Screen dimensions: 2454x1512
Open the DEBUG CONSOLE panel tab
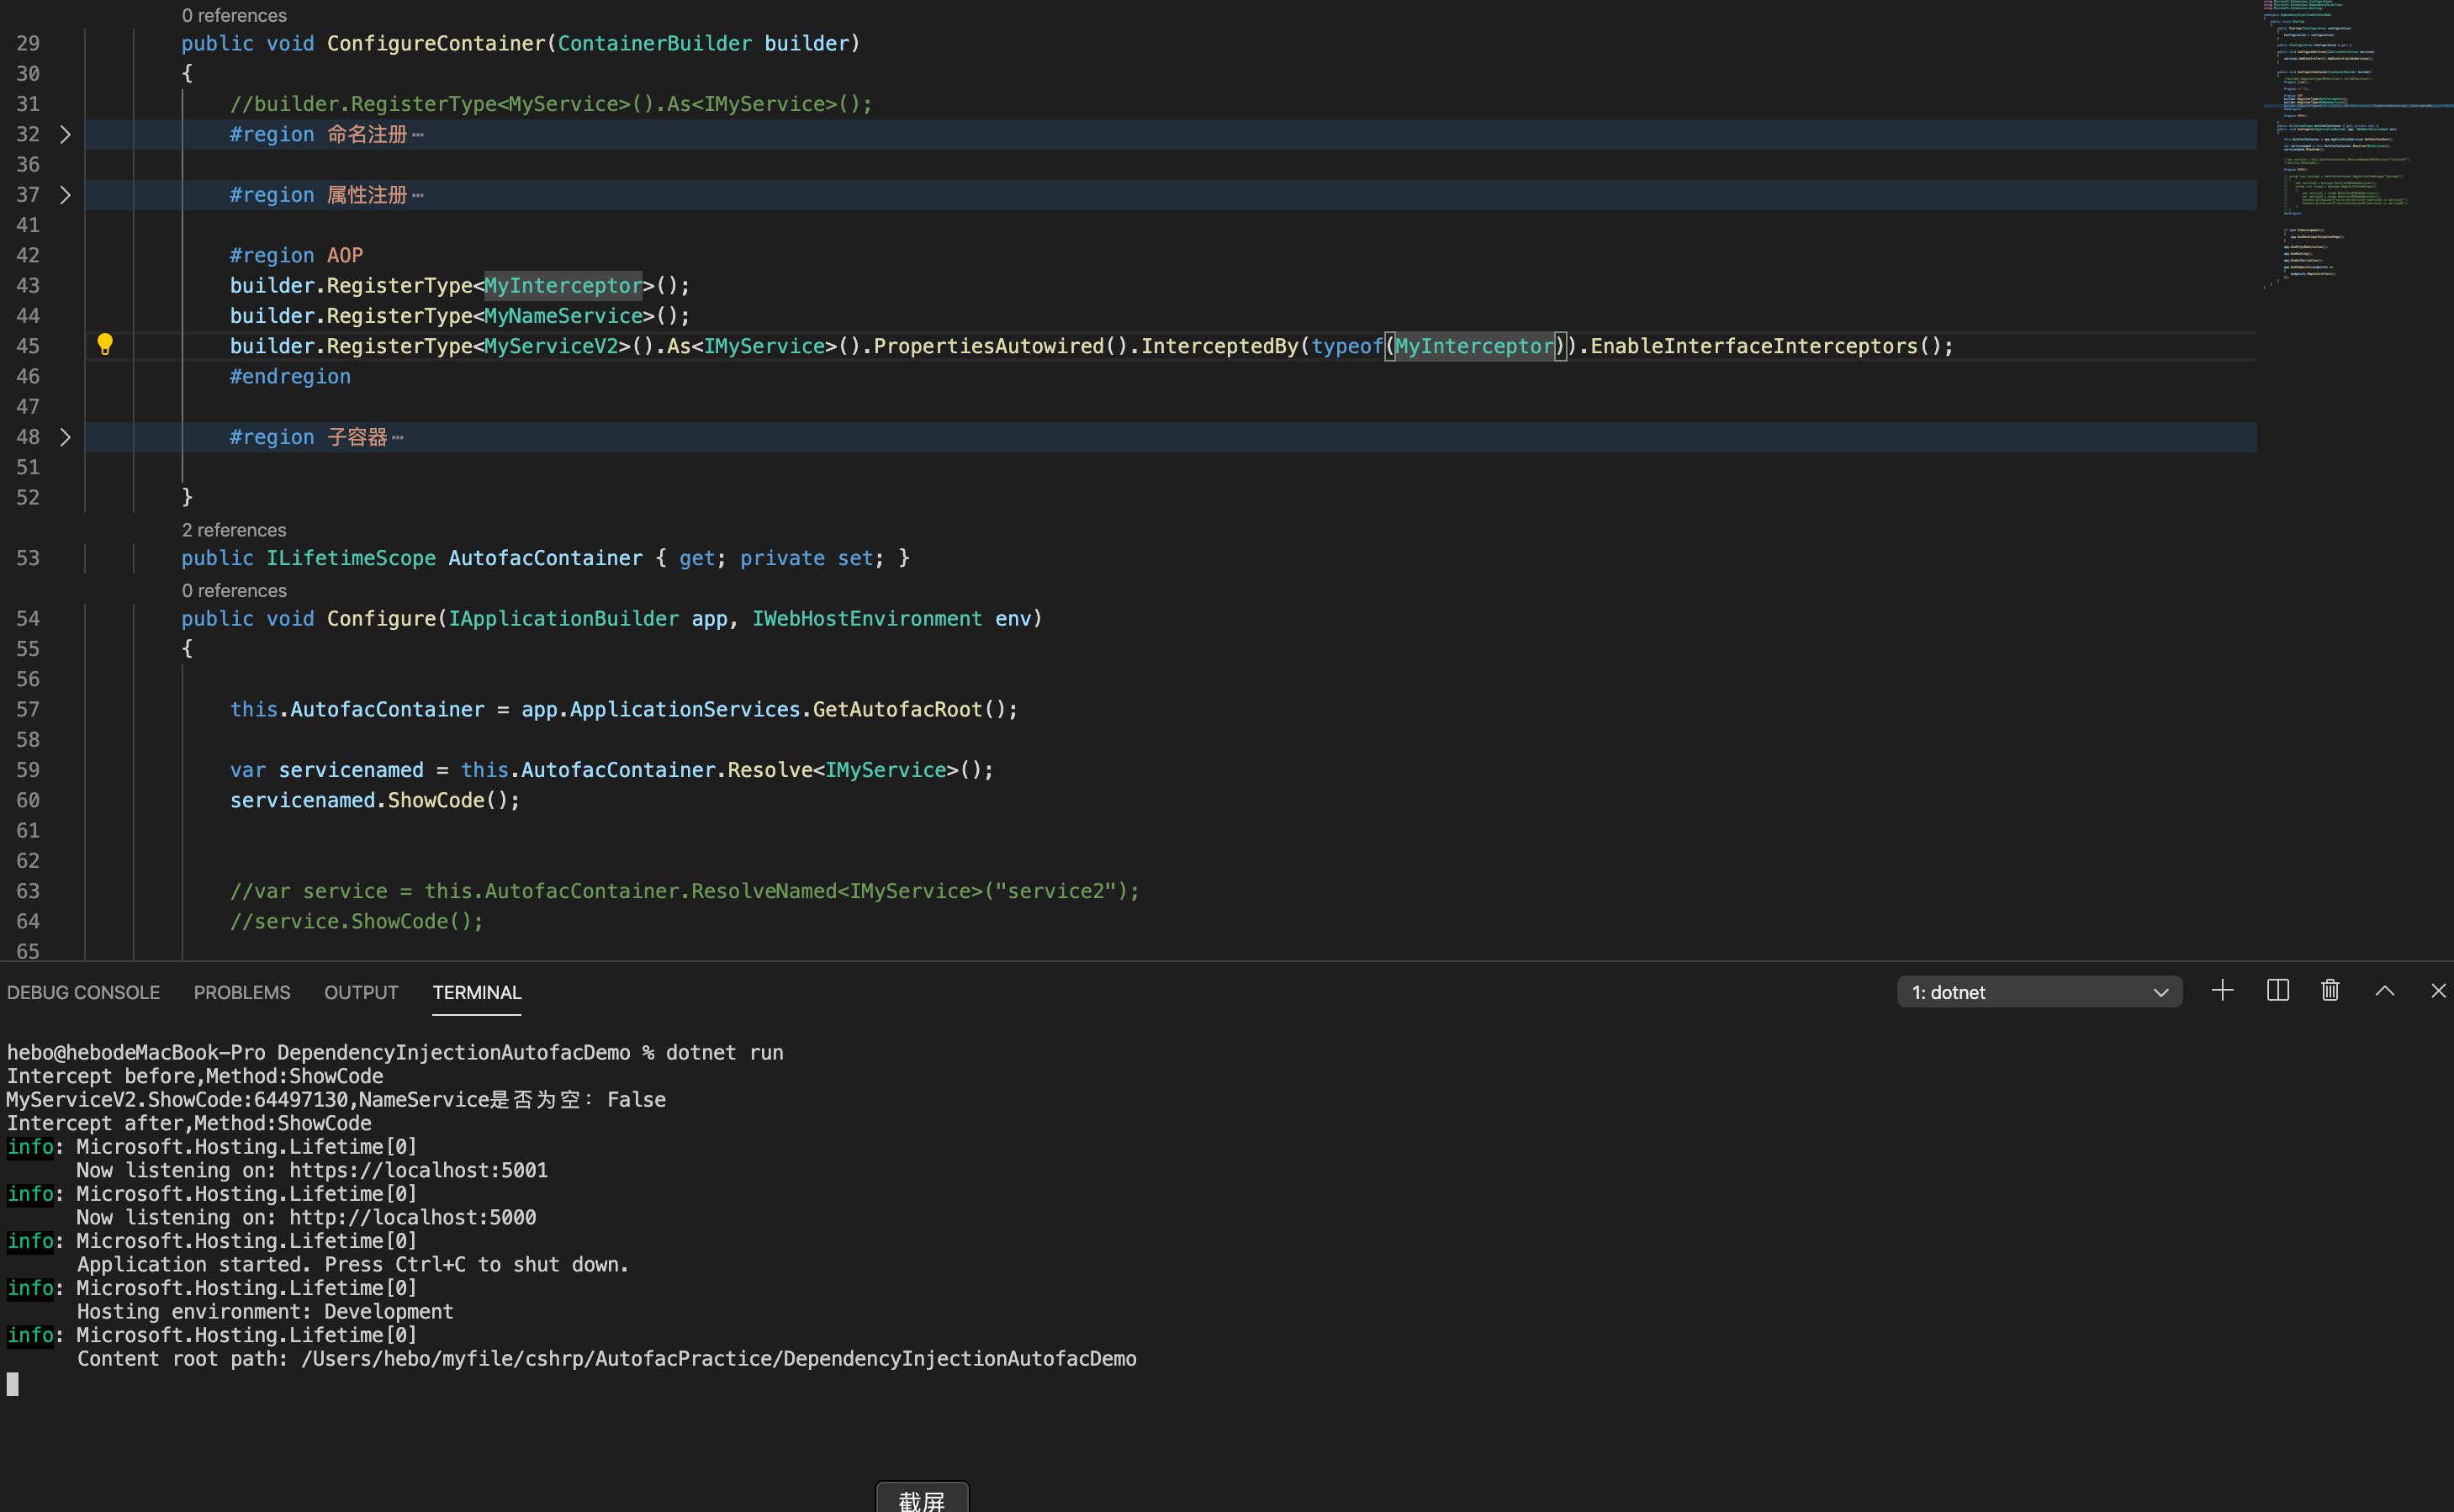pos(83,992)
